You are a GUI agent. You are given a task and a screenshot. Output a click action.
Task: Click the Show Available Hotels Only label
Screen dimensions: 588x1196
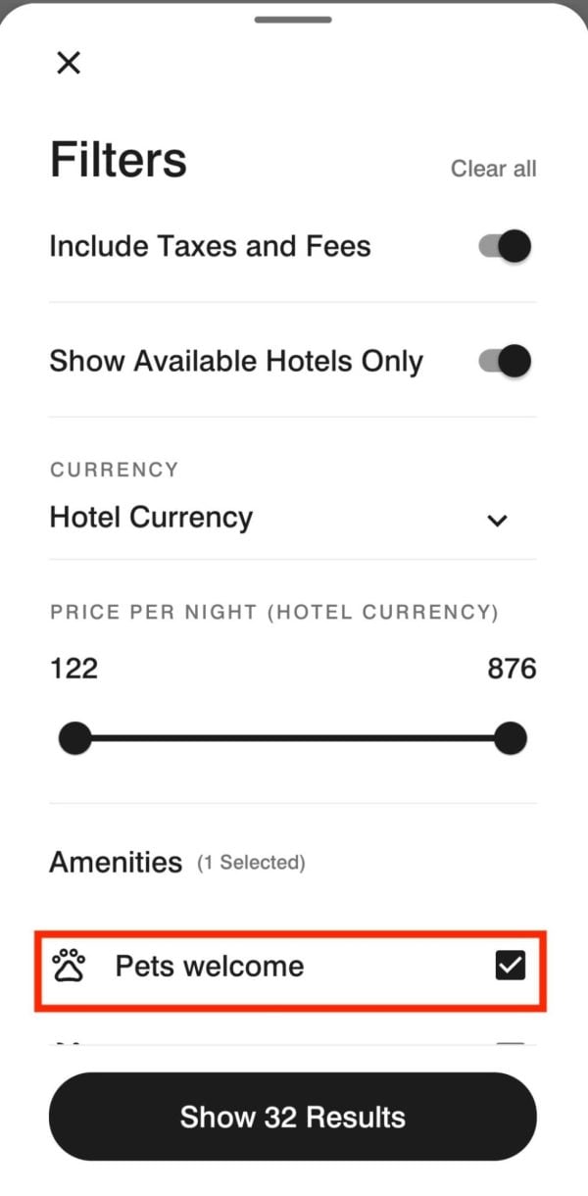click(236, 361)
